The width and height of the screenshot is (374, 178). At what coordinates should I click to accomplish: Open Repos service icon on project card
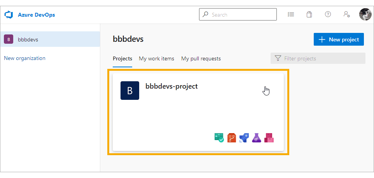point(232,138)
